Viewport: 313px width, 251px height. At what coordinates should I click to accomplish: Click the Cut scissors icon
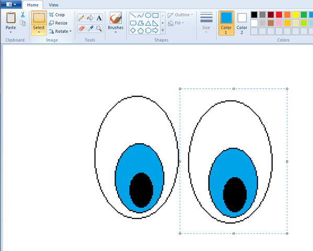click(23, 15)
